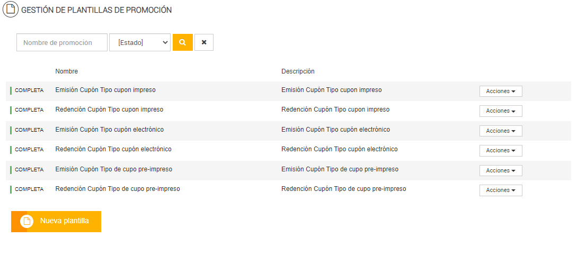Click the Descripción column header
The image size is (586, 256).
(x=298, y=71)
